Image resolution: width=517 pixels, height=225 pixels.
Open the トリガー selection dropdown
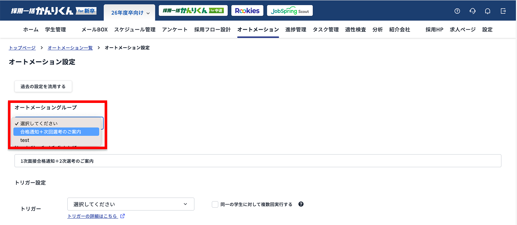pyautogui.click(x=130, y=204)
